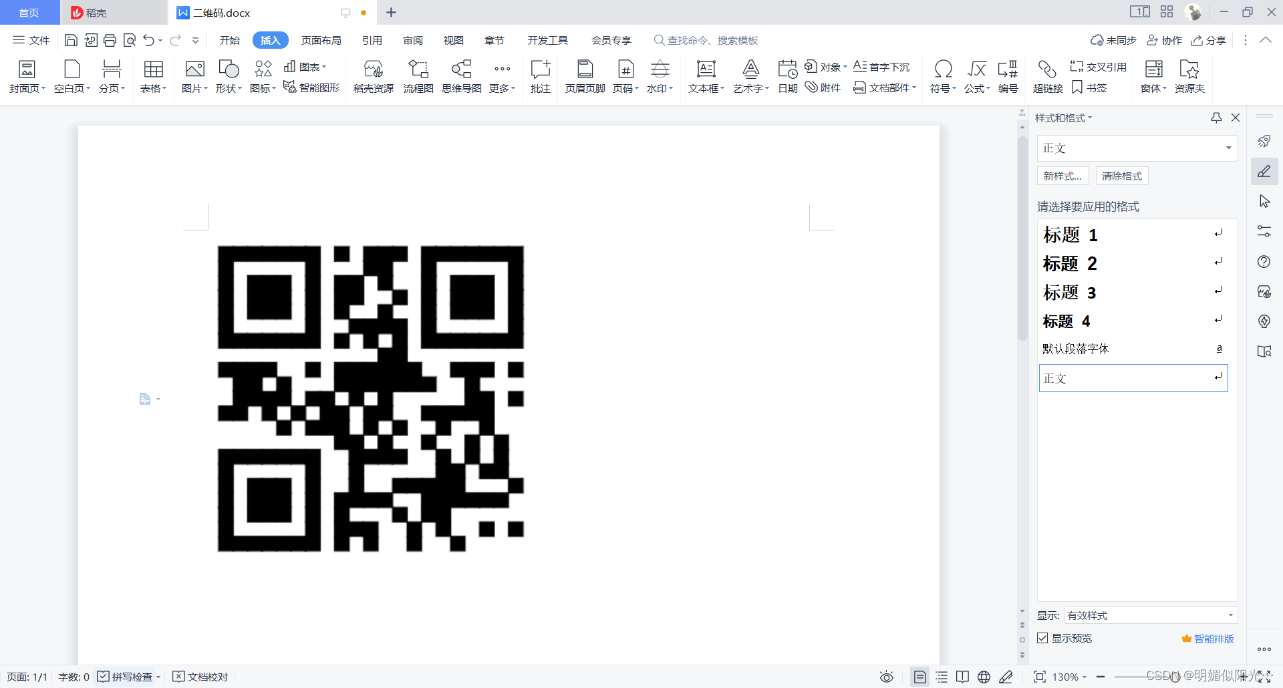Screen dimensions: 1283x688
Task: Open Docer resources (稻壳资源)
Action: (x=374, y=77)
